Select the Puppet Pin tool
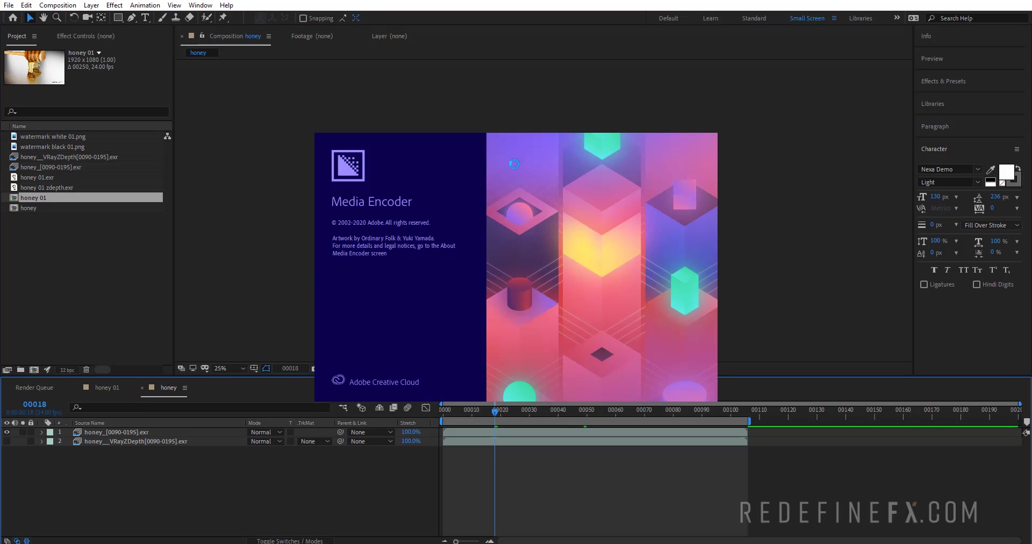This screenshot has width=1032, height=544. tap(223, 18)
